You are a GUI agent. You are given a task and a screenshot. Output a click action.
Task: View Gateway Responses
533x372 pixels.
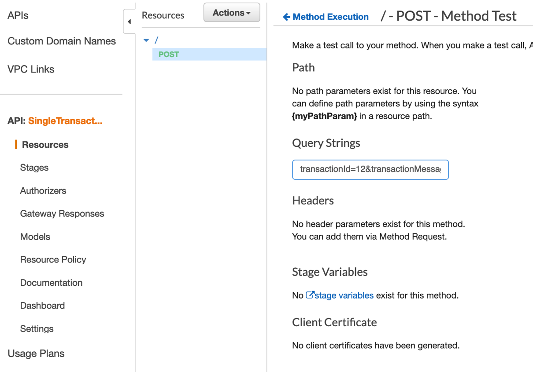pyautogui.click(x=62, y=214)
